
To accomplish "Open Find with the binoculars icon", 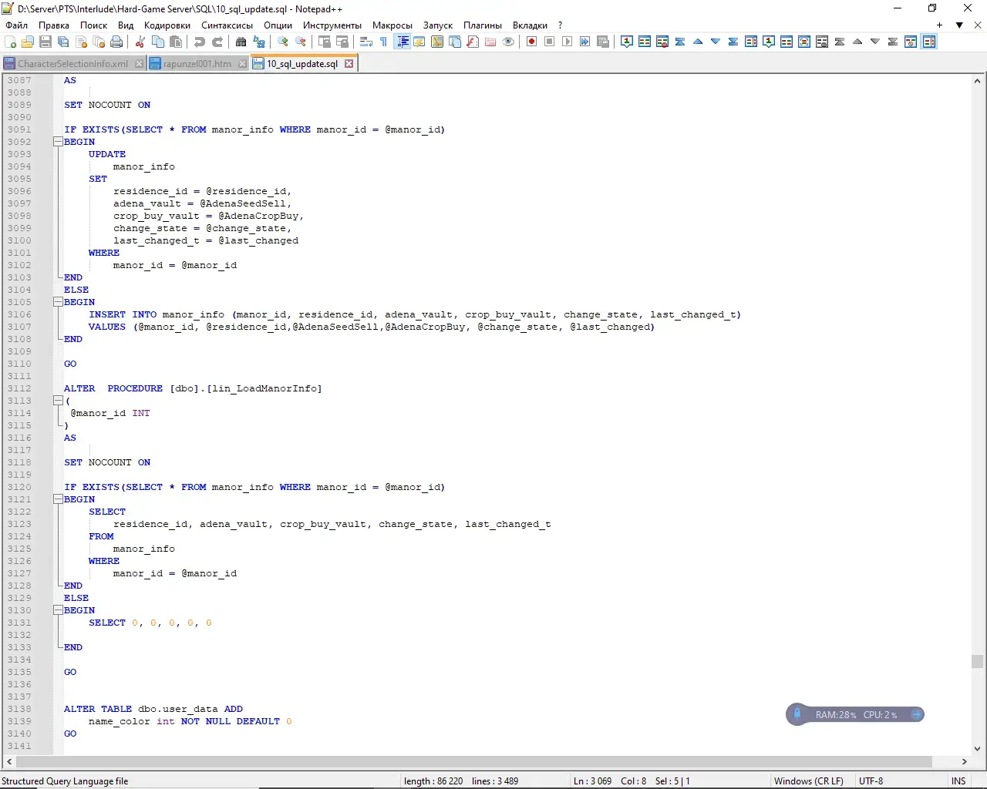I will pos(241,42).
